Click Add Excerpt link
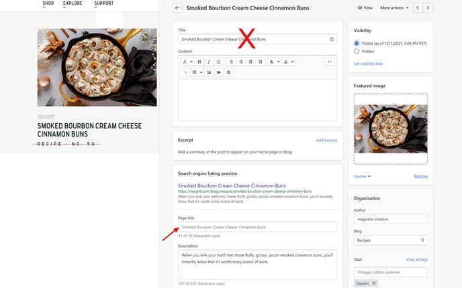This screenshot has height=288, width=462. click(x=326, y=140)
